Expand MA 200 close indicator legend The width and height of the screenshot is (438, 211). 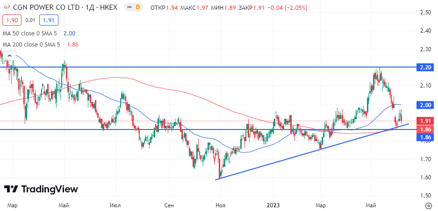point(33,45)
